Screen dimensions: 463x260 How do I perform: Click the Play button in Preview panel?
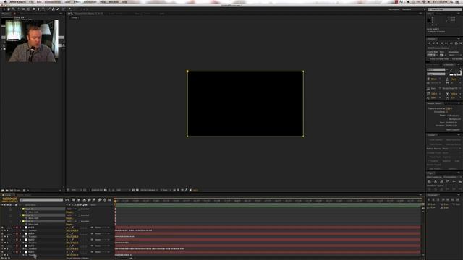coord(438,43)
